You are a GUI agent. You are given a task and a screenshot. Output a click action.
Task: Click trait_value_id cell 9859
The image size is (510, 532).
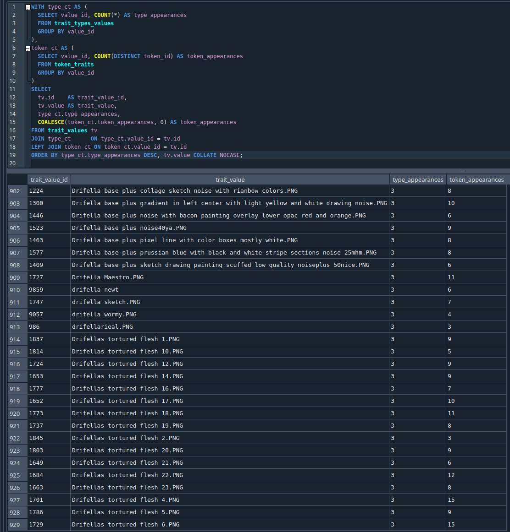coord(49,290)
